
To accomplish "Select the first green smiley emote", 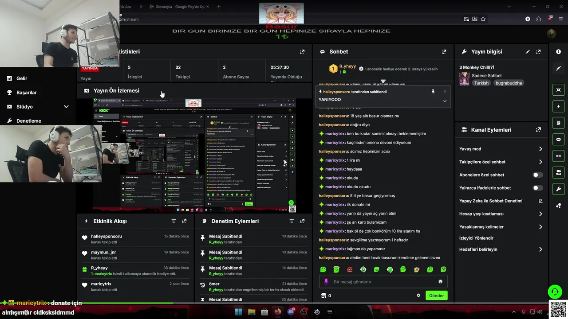I will (323, 269).
